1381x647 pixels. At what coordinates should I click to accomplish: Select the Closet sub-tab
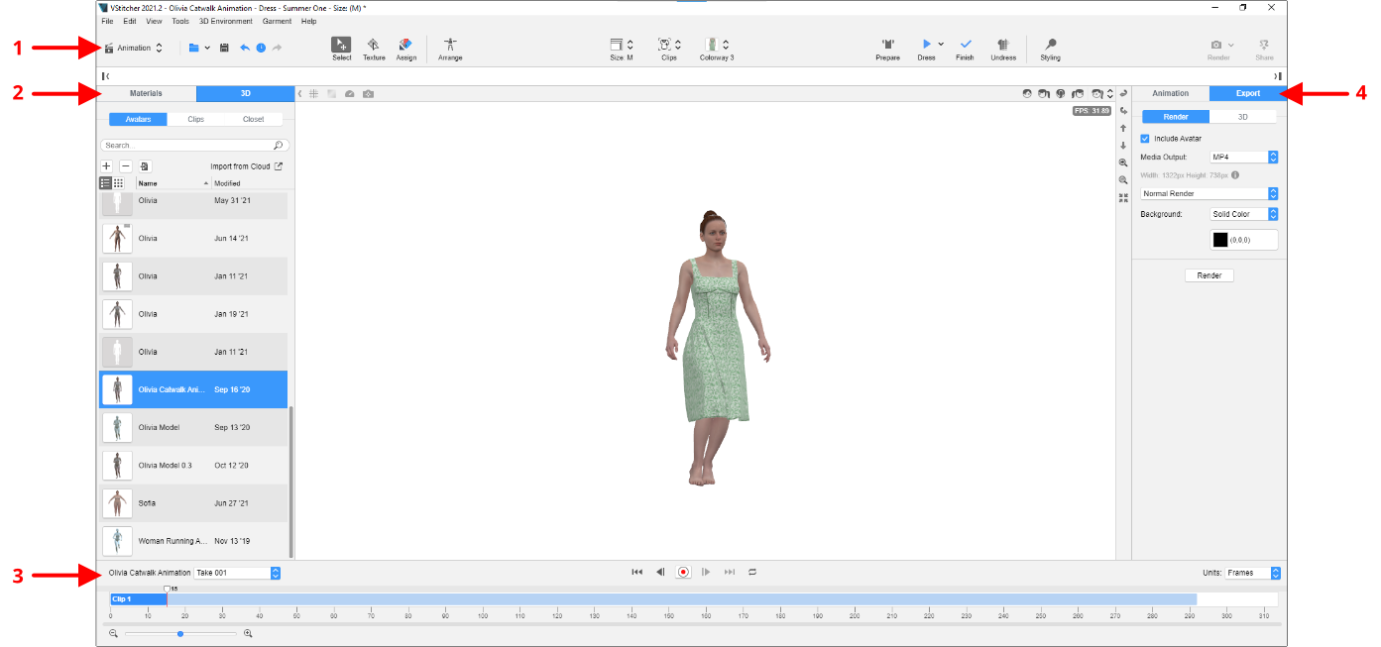253,119
